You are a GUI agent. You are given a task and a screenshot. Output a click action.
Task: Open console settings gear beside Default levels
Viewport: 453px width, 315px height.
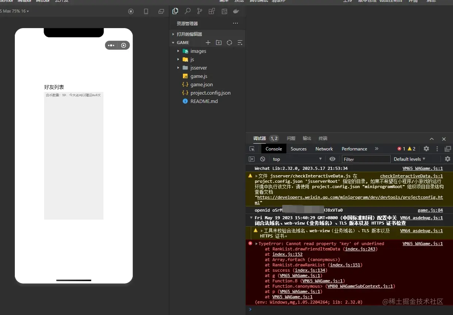[x=448, y=159]
